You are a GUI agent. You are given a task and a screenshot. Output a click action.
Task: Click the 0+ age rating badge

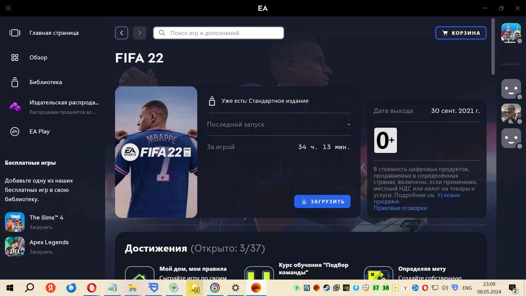pyautogui.click(x=385, y=140)
